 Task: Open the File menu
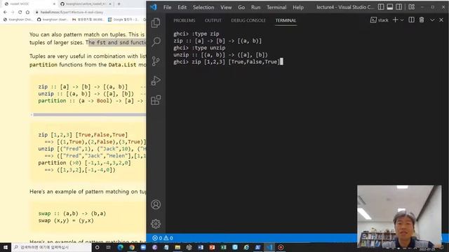coord(167,8)
